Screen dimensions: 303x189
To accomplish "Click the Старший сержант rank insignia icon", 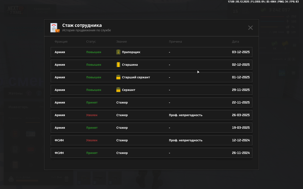I will (118, 77).
